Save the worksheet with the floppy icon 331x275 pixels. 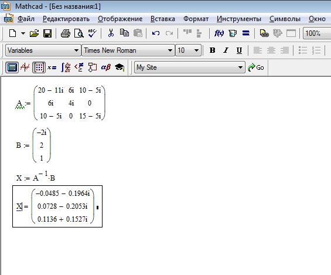(x=47, y=33)
